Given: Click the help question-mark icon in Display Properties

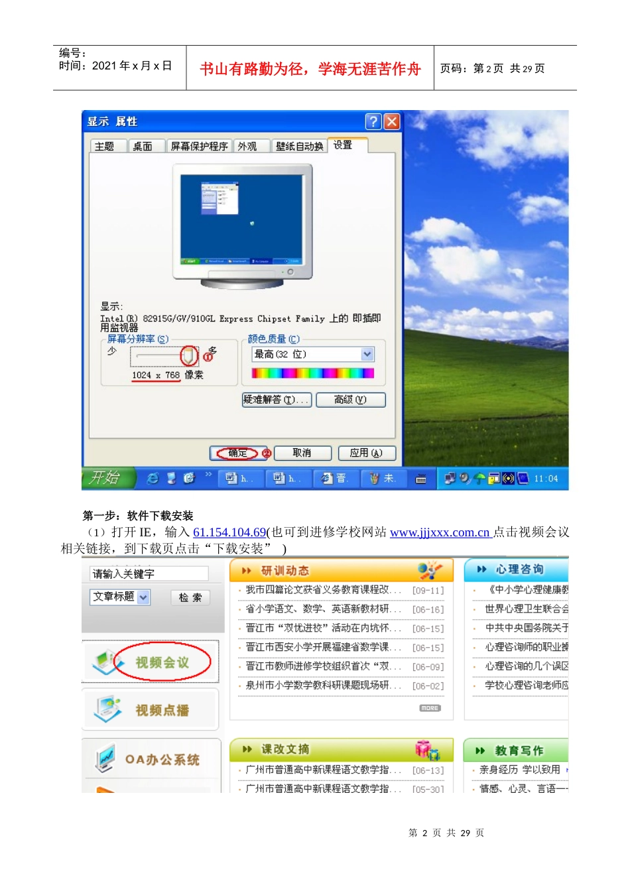Looking at the screenshot, I should [373, 121].
